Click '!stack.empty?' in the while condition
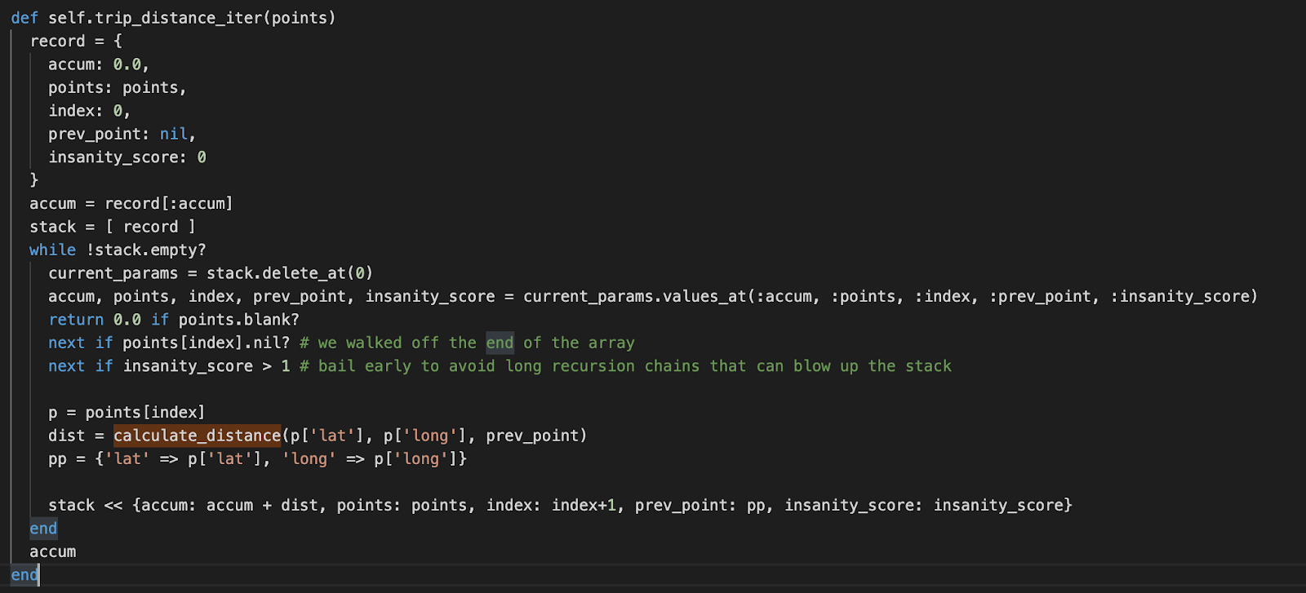The height and width of the screenshot is (593, 1306). pyautogui.click(x=146, y=250)
